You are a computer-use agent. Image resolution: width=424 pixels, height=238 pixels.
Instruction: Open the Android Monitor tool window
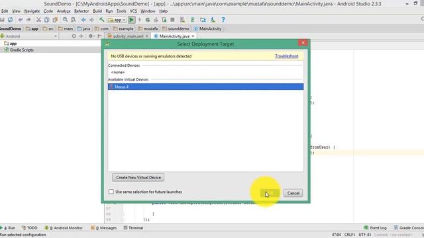(x=64, y=227)
